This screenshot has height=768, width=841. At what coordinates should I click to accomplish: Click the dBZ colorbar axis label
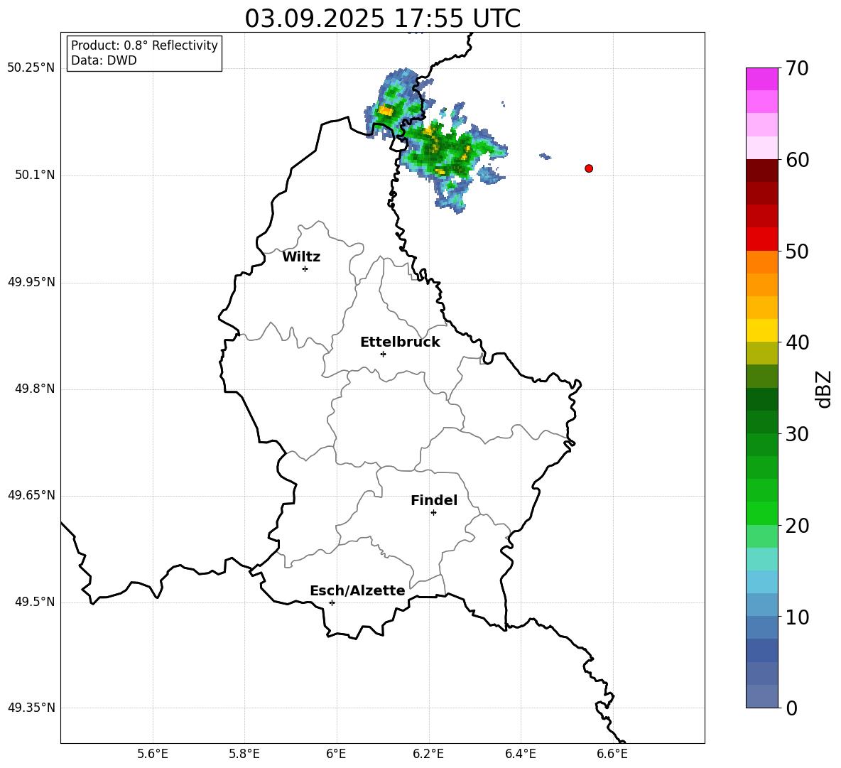[x=823, y=389]
